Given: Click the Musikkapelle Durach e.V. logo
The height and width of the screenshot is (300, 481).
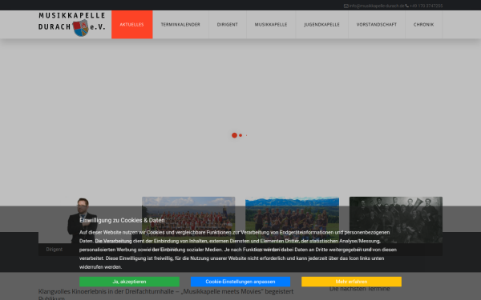Looking at the screenshot, I should click(x=72, y=24).
